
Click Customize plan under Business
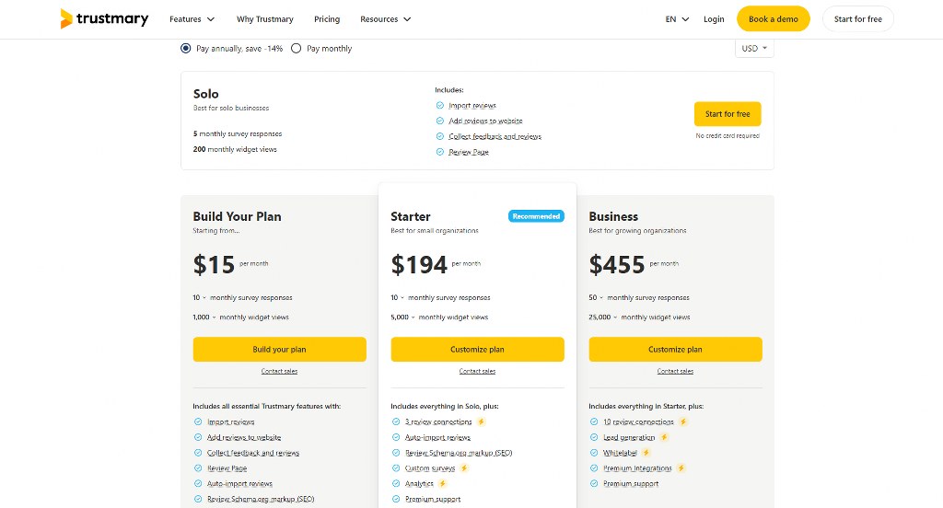tap(675, 350)
